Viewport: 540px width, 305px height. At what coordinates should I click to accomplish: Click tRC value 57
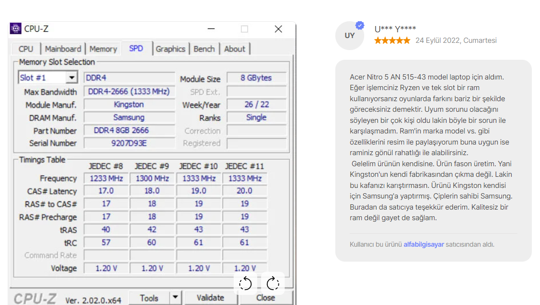click(106, 243)
